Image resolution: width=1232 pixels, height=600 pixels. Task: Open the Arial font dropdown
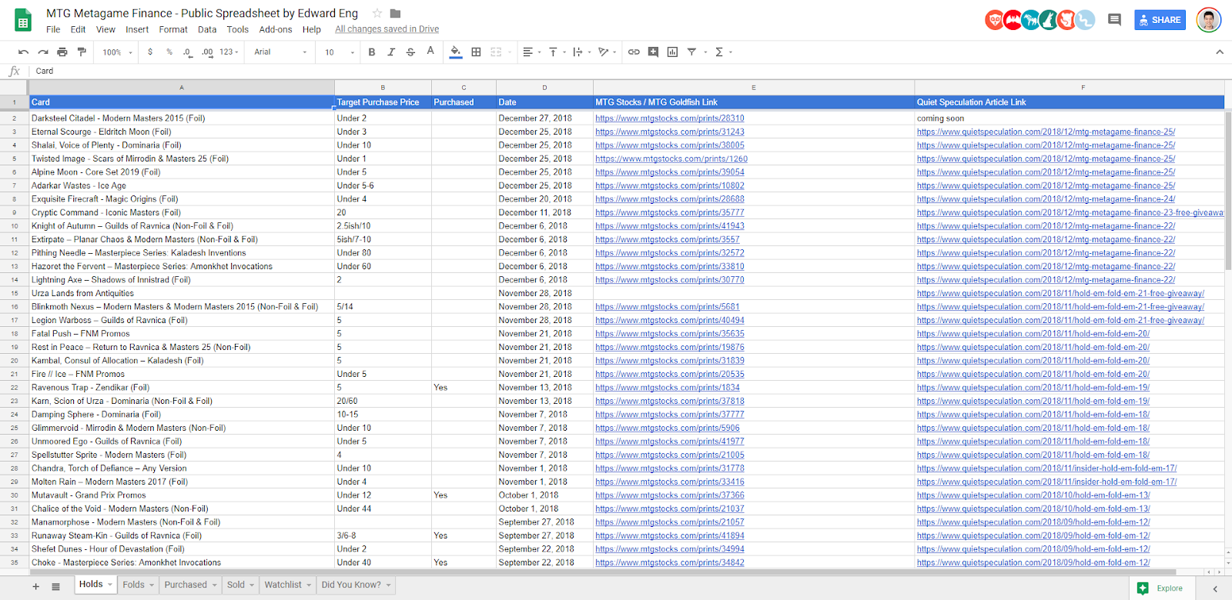280,52
